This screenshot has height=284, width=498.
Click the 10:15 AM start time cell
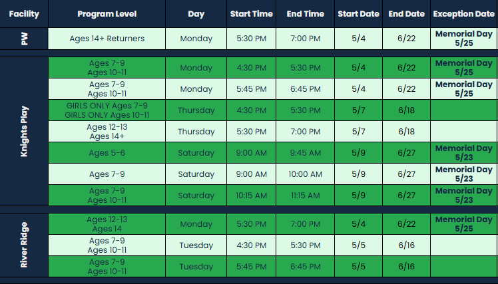[x=251, y=196]
